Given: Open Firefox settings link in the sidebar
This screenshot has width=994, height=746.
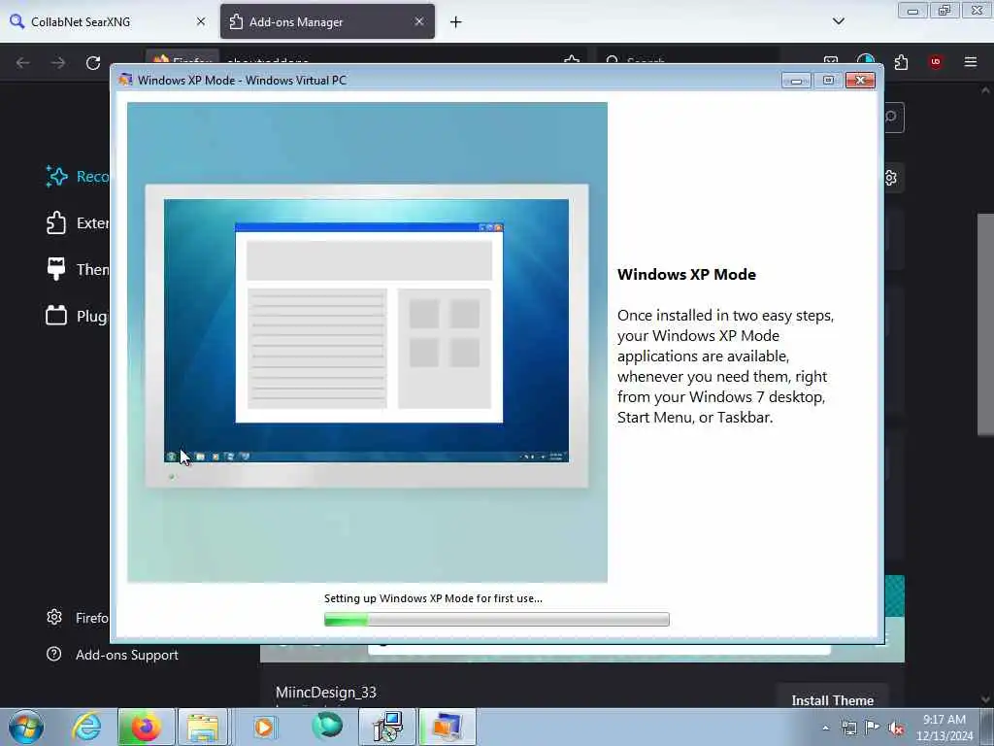Looking at the screenshot, I should [x=78, y=617].
